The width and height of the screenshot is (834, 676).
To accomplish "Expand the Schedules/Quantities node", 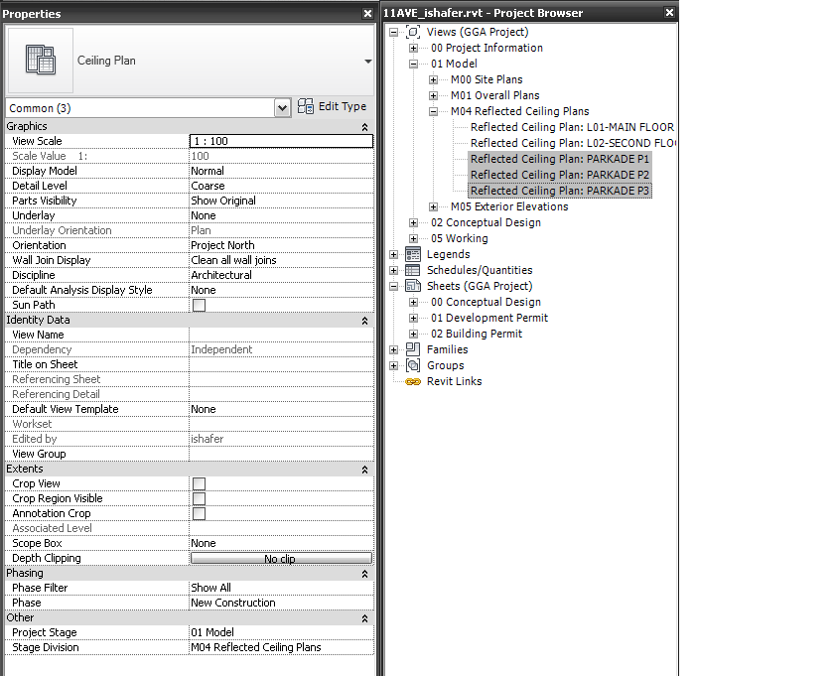I will point(393,271).
